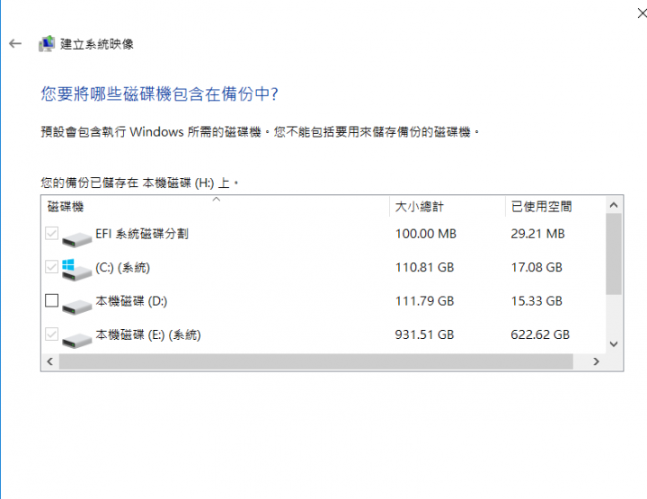This screenshot has height=499, width=647.
Task: Select the 本機磁碟 (E:) (系統) row label
Action: [x=148, y=334]
